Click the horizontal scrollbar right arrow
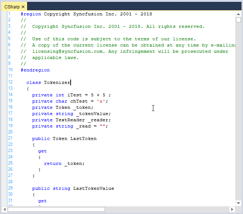The image size is (243, 214). (232, 209)
